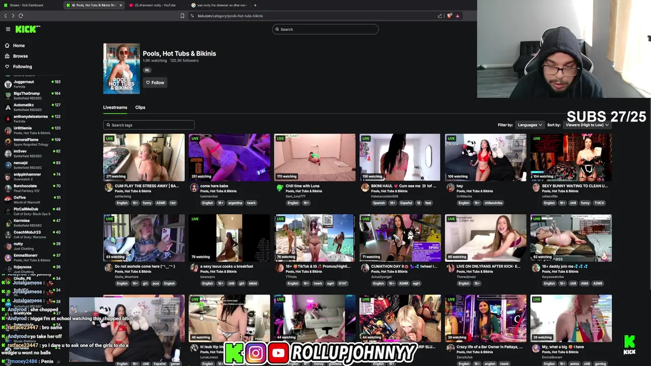Click Juggernaut's avatar in the sidebar
Screen dimensions: 651x366
(8, 84)
